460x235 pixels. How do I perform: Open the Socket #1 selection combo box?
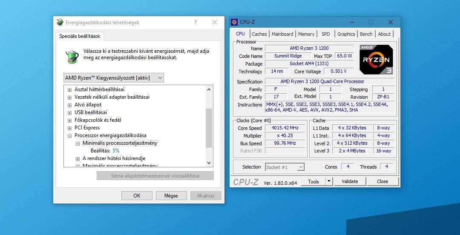pyautogui.click(x=285, y=167)
